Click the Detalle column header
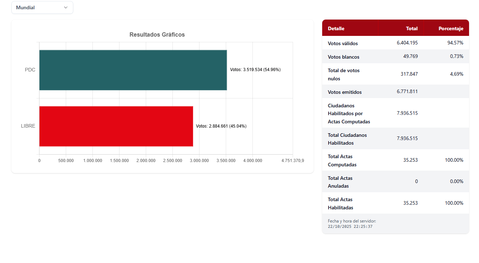Image resolution: width=479 pixels, height=263 pixels. (x=336, y=28)
